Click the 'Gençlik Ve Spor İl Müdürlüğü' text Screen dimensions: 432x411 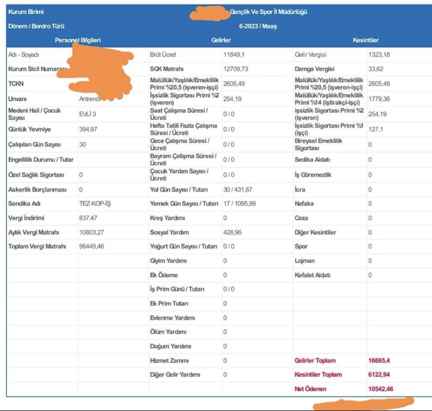[x=269, y=12]
